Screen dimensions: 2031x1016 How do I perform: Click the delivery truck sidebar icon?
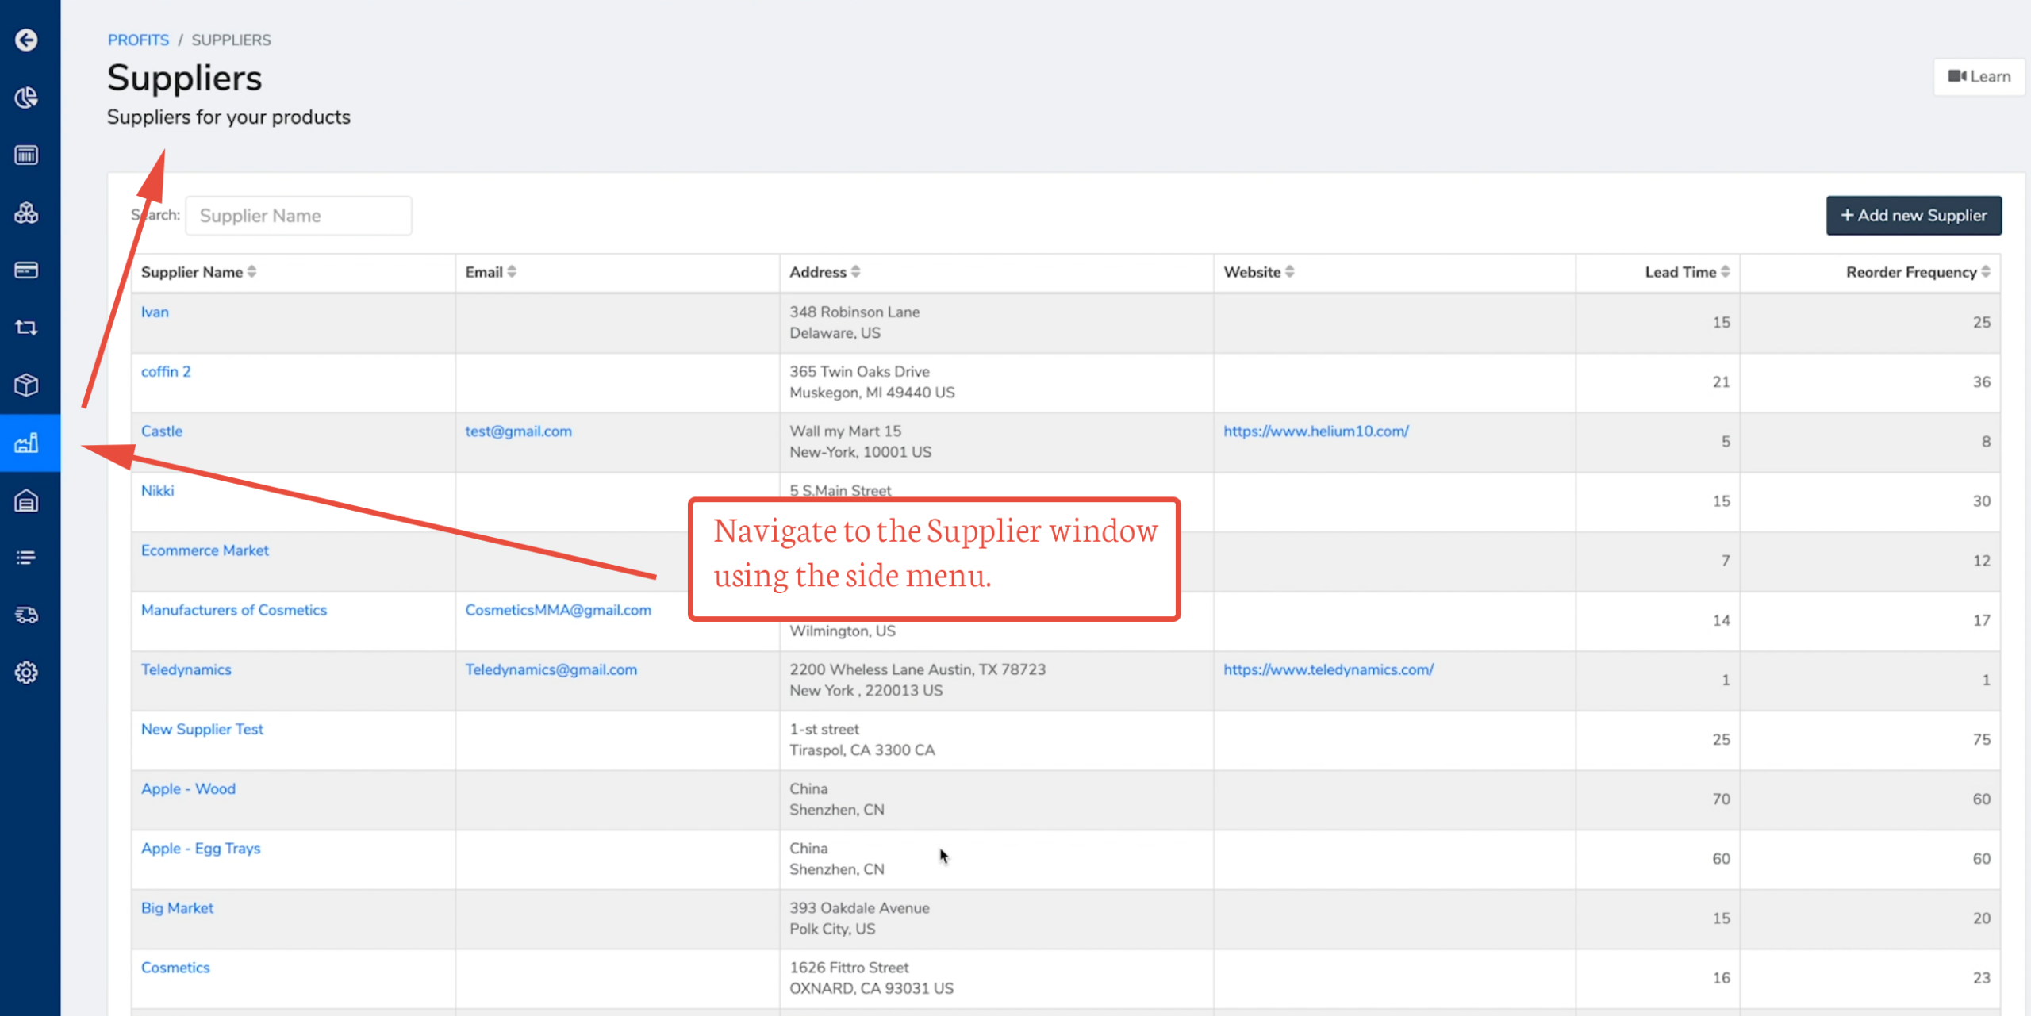26,615
